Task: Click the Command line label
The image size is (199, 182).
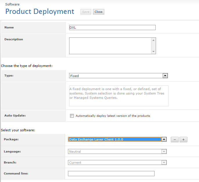Action: [16, 173]
